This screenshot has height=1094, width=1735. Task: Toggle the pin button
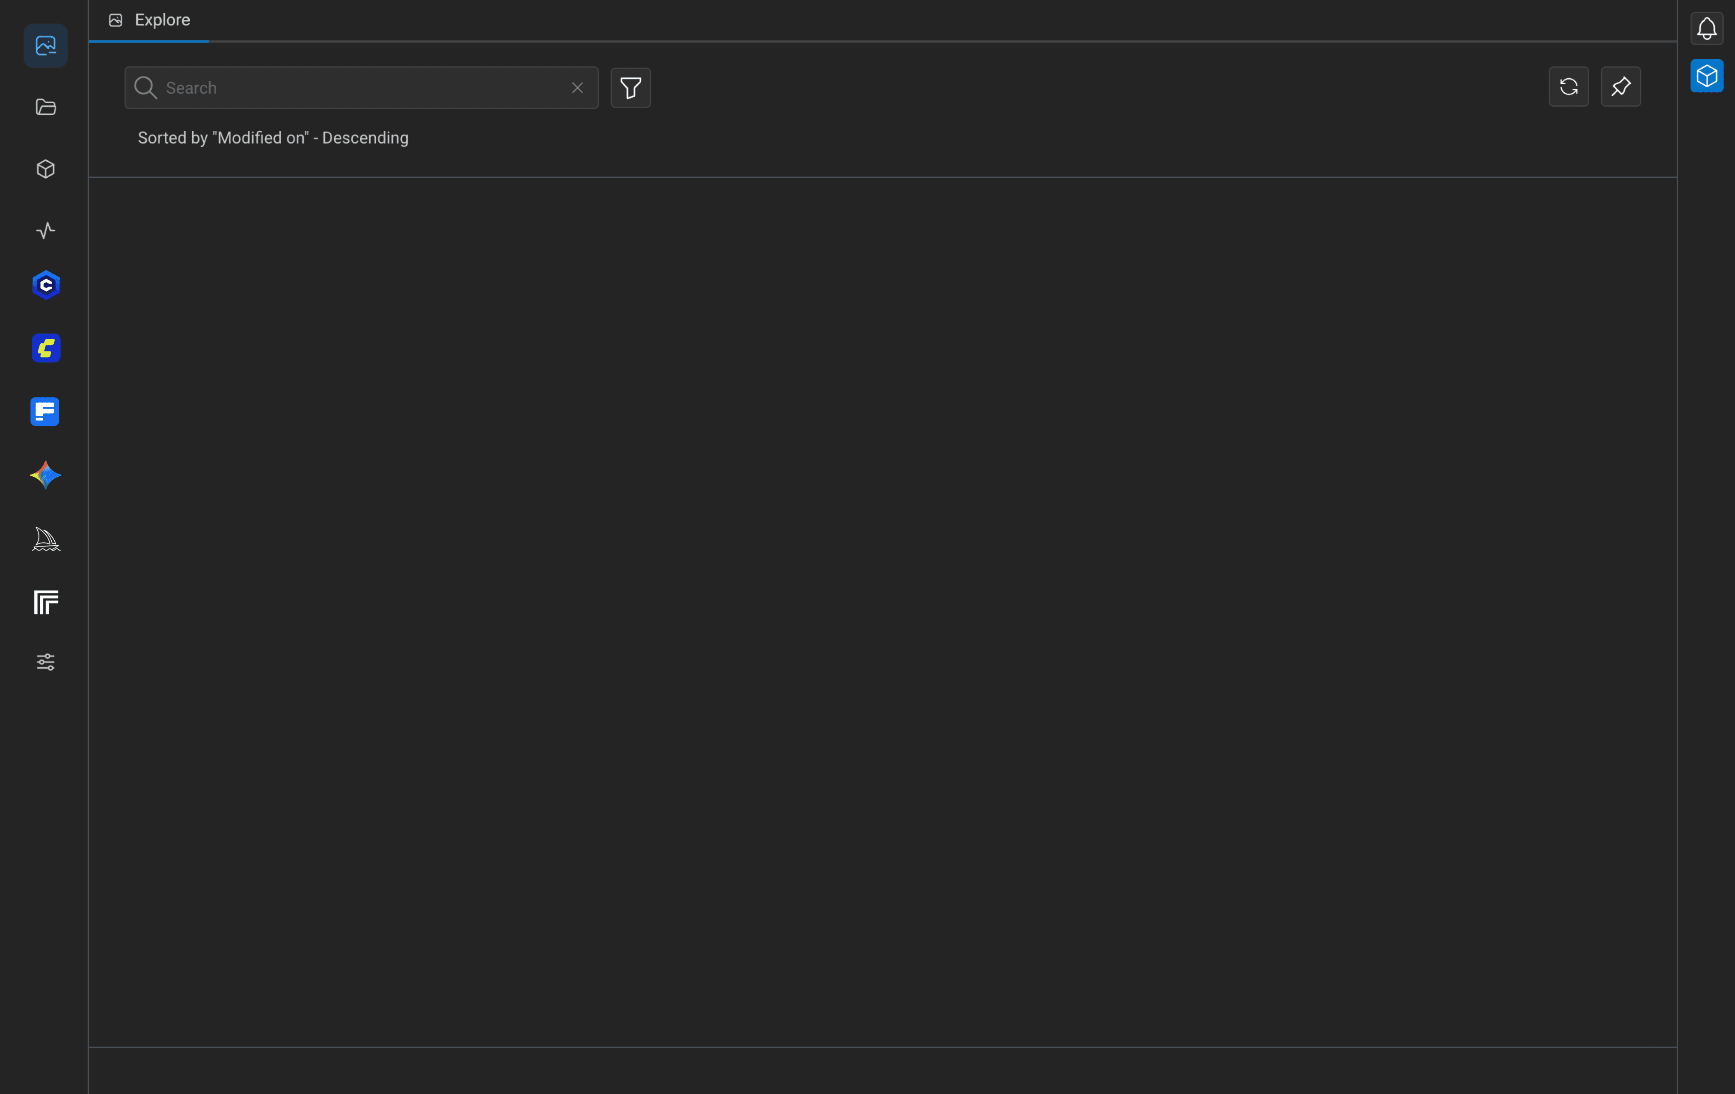point(1621,87)
